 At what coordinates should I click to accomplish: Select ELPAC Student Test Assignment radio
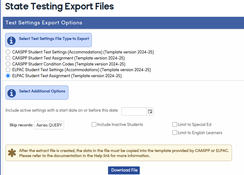(x=8, y=76)
